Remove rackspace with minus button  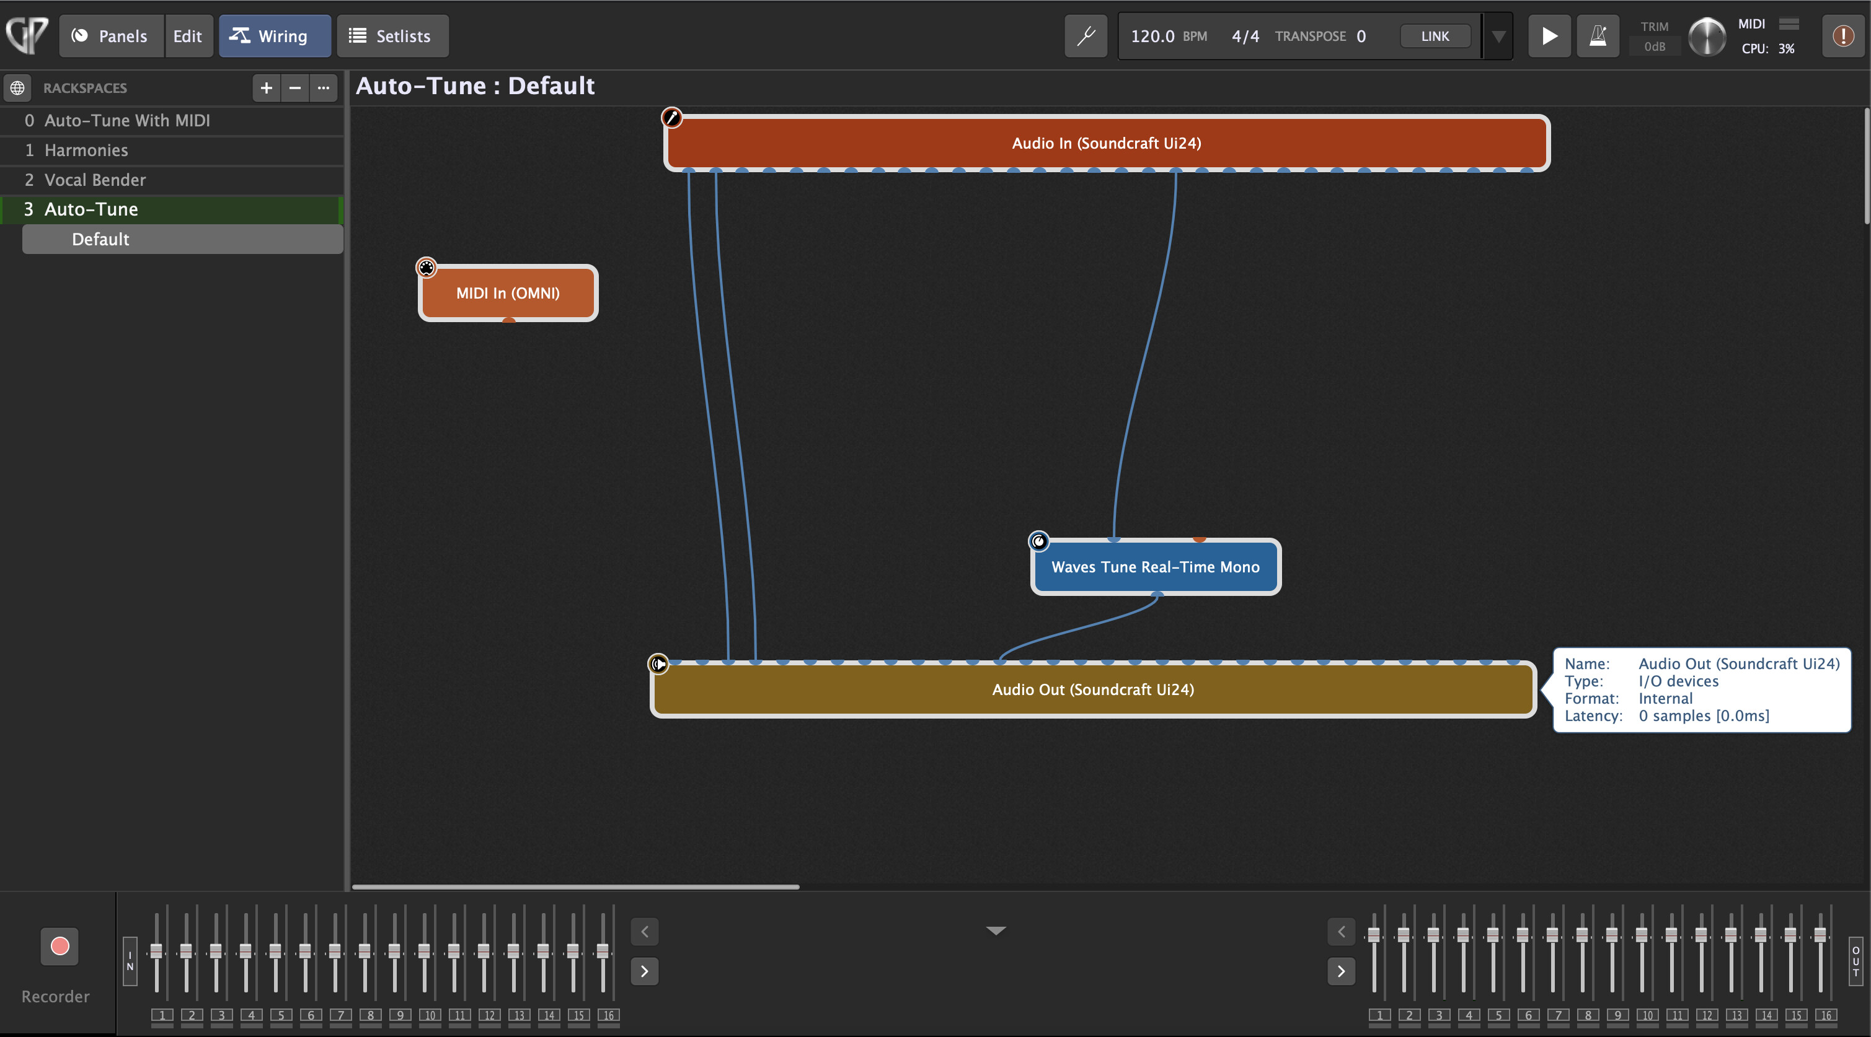pyautogui.click(x=295, y=88)
